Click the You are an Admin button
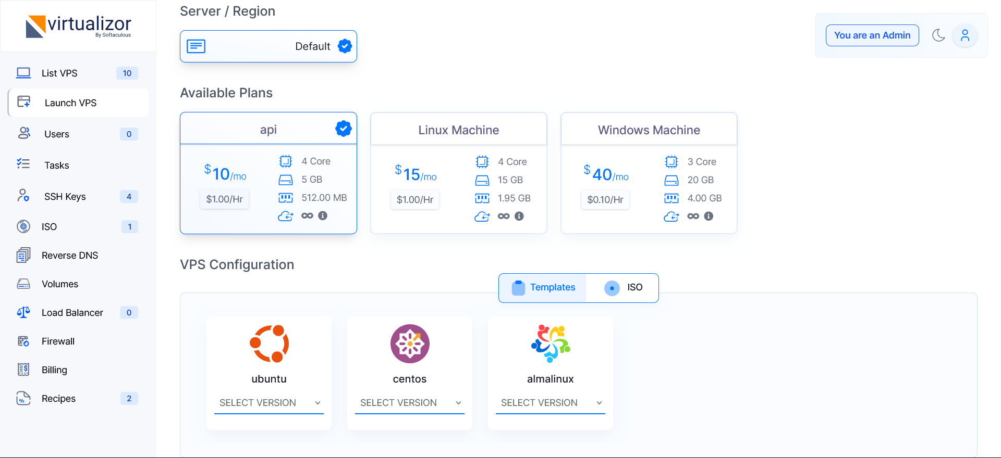Image resolution: width=1001 pixels, height=458 pixels. click(x=872, y=35)
